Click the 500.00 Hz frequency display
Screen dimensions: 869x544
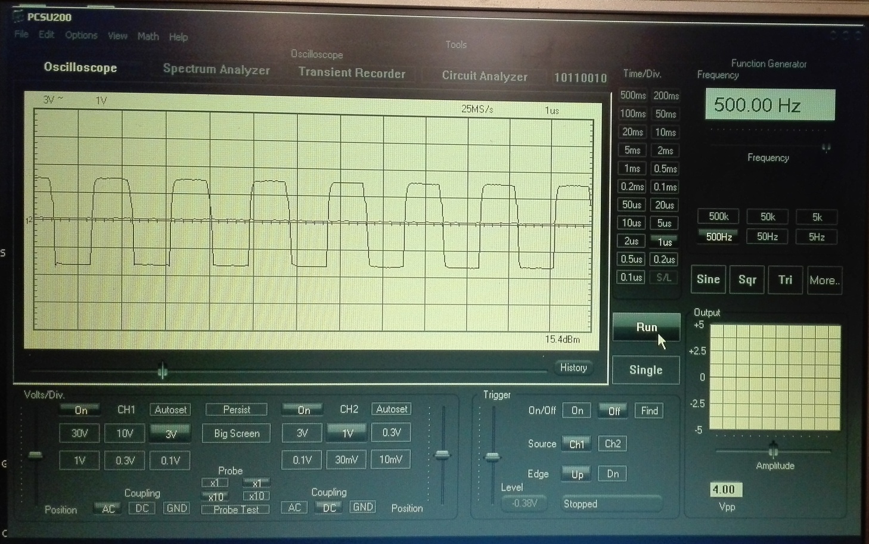click(770, 105)
